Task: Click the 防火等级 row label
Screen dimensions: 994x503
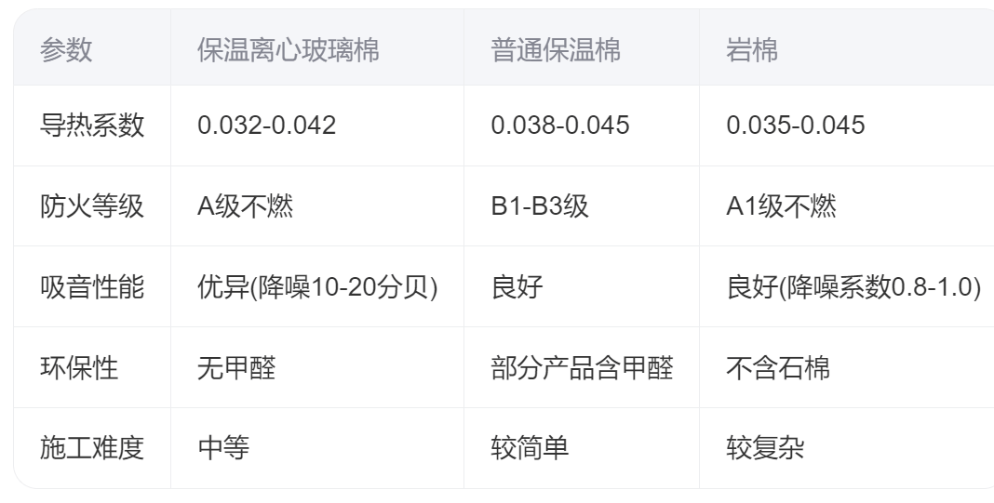Action: click(92, 206)
